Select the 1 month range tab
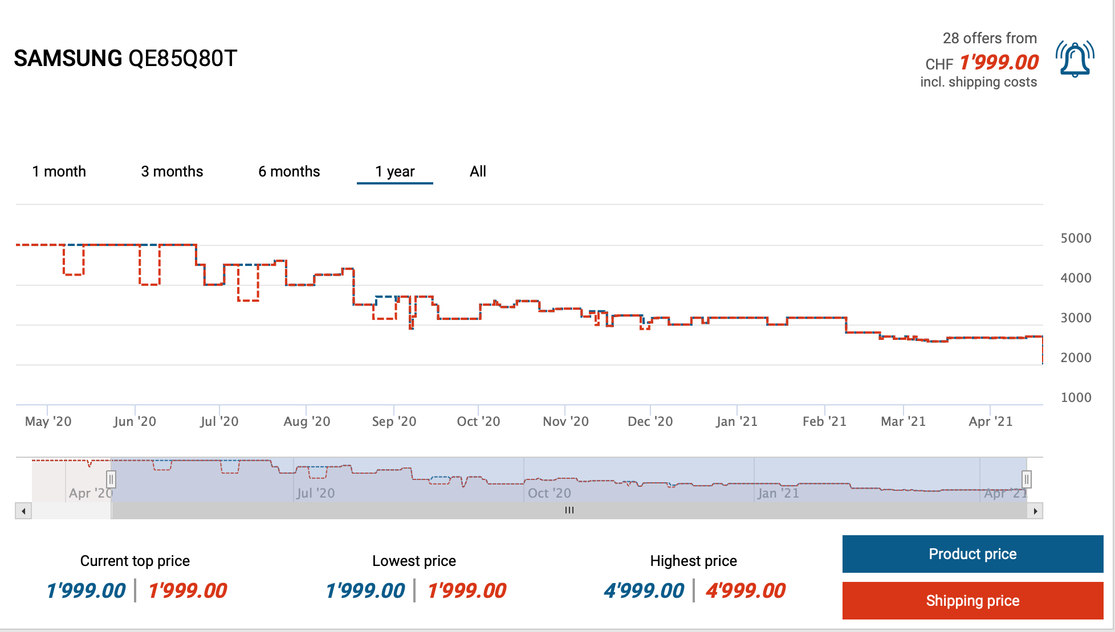The image size is (1115, 632). (x=59, y=171)
